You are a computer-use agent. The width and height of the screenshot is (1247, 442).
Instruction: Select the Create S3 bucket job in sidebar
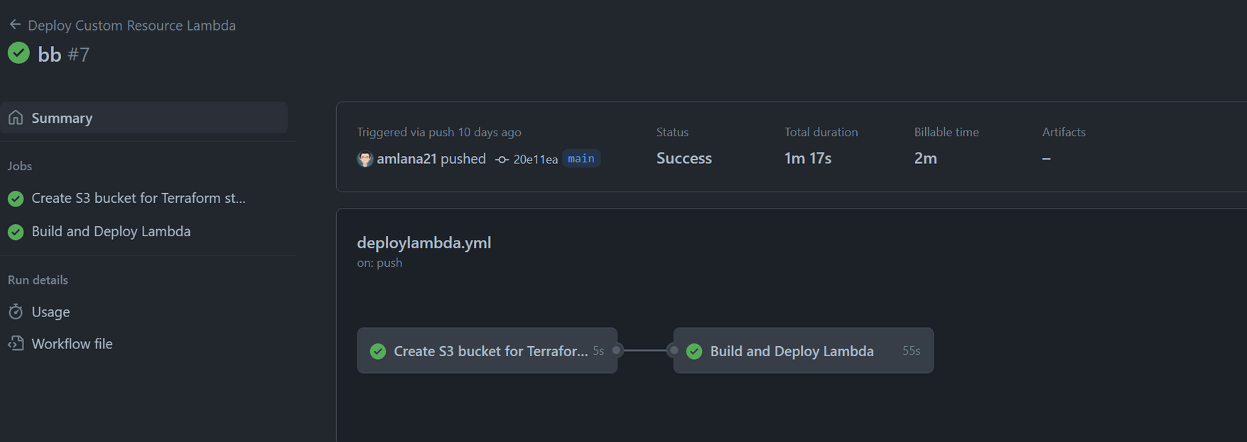click(138, 198)
